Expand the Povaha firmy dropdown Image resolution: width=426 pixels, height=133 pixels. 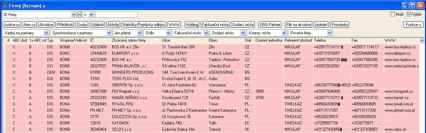[x=330, y=33]
